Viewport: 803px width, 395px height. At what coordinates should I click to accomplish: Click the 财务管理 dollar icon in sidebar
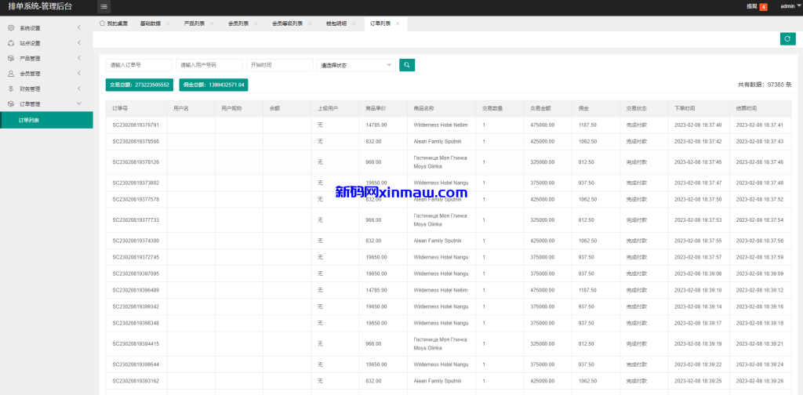(x=11, y=89)
